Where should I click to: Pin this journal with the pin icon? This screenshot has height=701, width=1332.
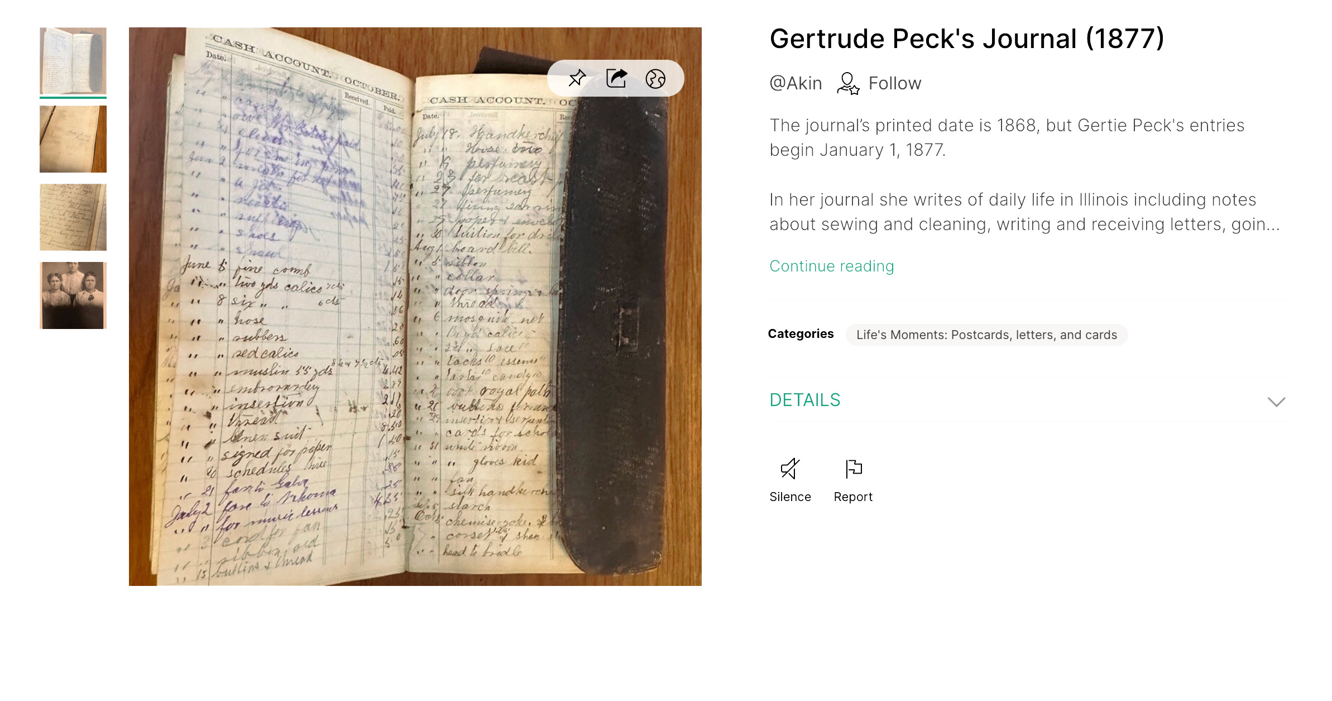click(x=577, y=78)
